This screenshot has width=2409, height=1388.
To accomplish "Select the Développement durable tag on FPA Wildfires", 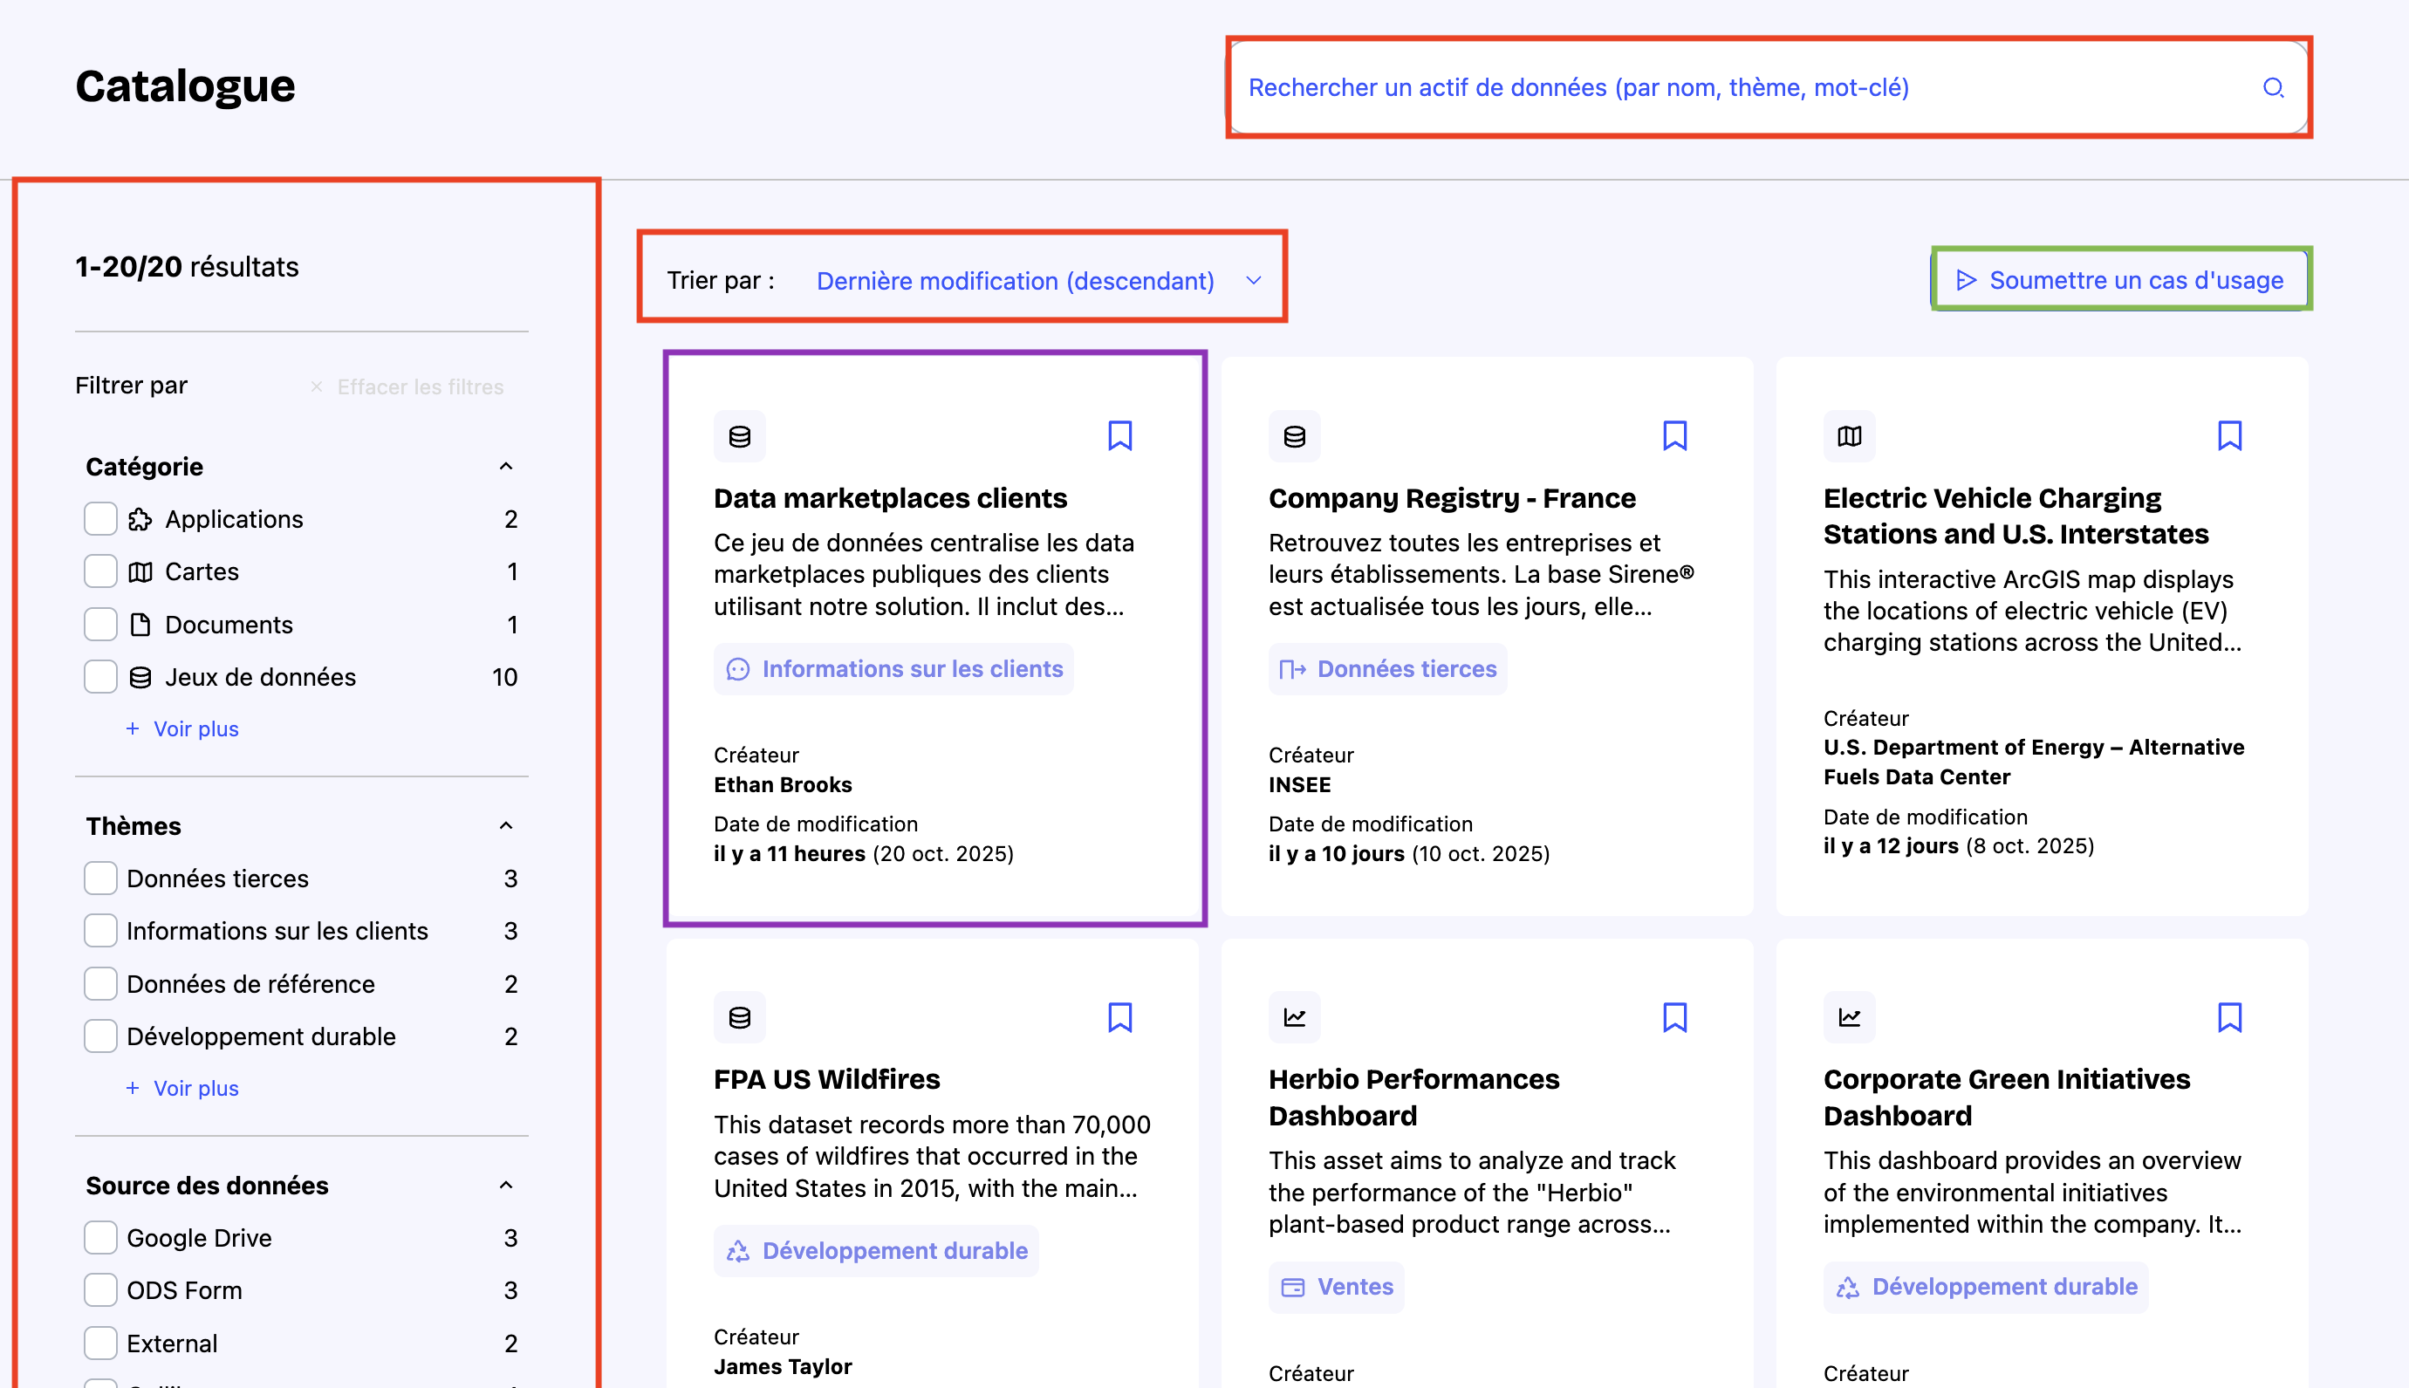I will (x=876, y=1251).
